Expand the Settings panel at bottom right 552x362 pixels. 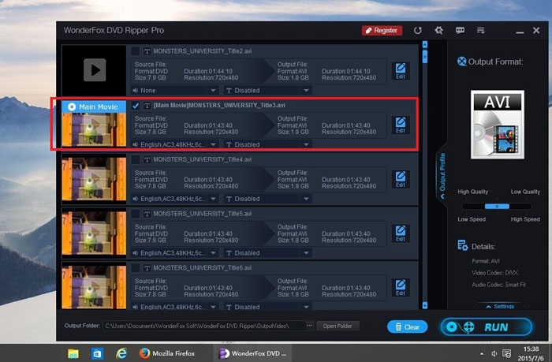click(x=500, y=306)
